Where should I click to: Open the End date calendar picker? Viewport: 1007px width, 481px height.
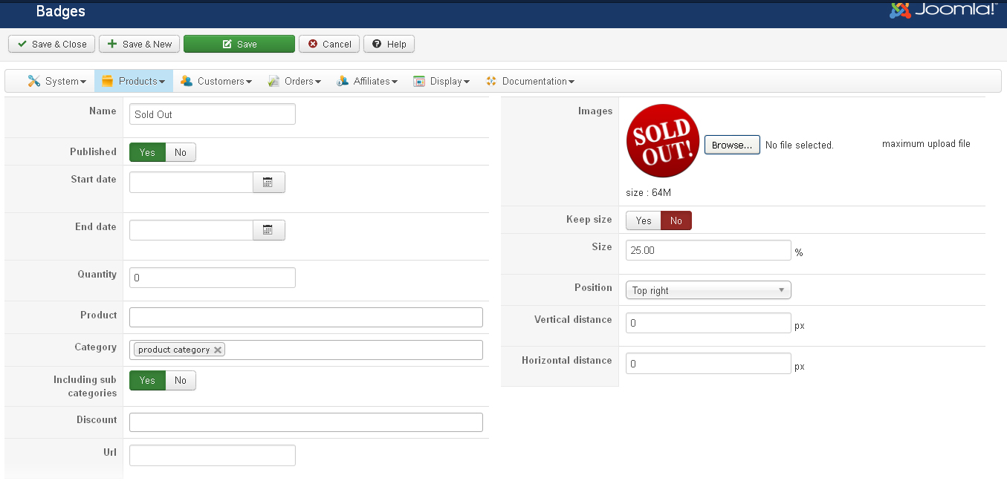click(268, 230)
